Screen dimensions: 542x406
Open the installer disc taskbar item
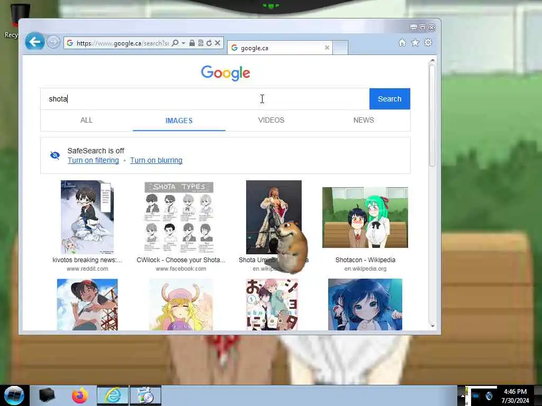click(146, 395)
